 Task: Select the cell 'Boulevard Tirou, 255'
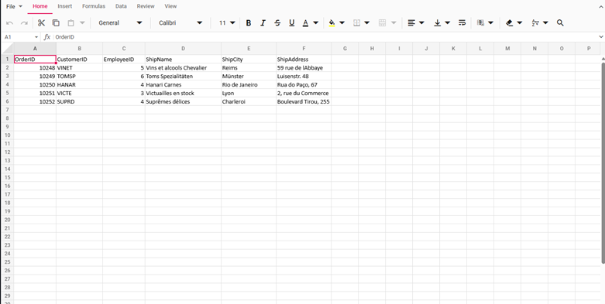click(x=304, y=101)
